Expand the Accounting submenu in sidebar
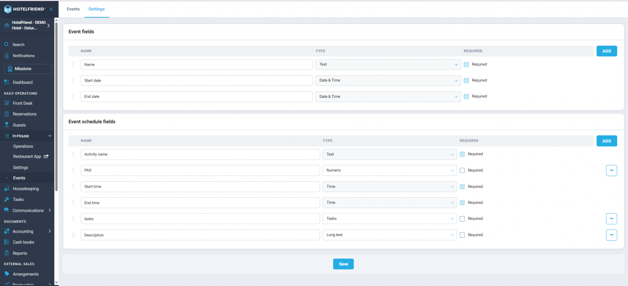 pyautogui.click(x=49, y=231)
